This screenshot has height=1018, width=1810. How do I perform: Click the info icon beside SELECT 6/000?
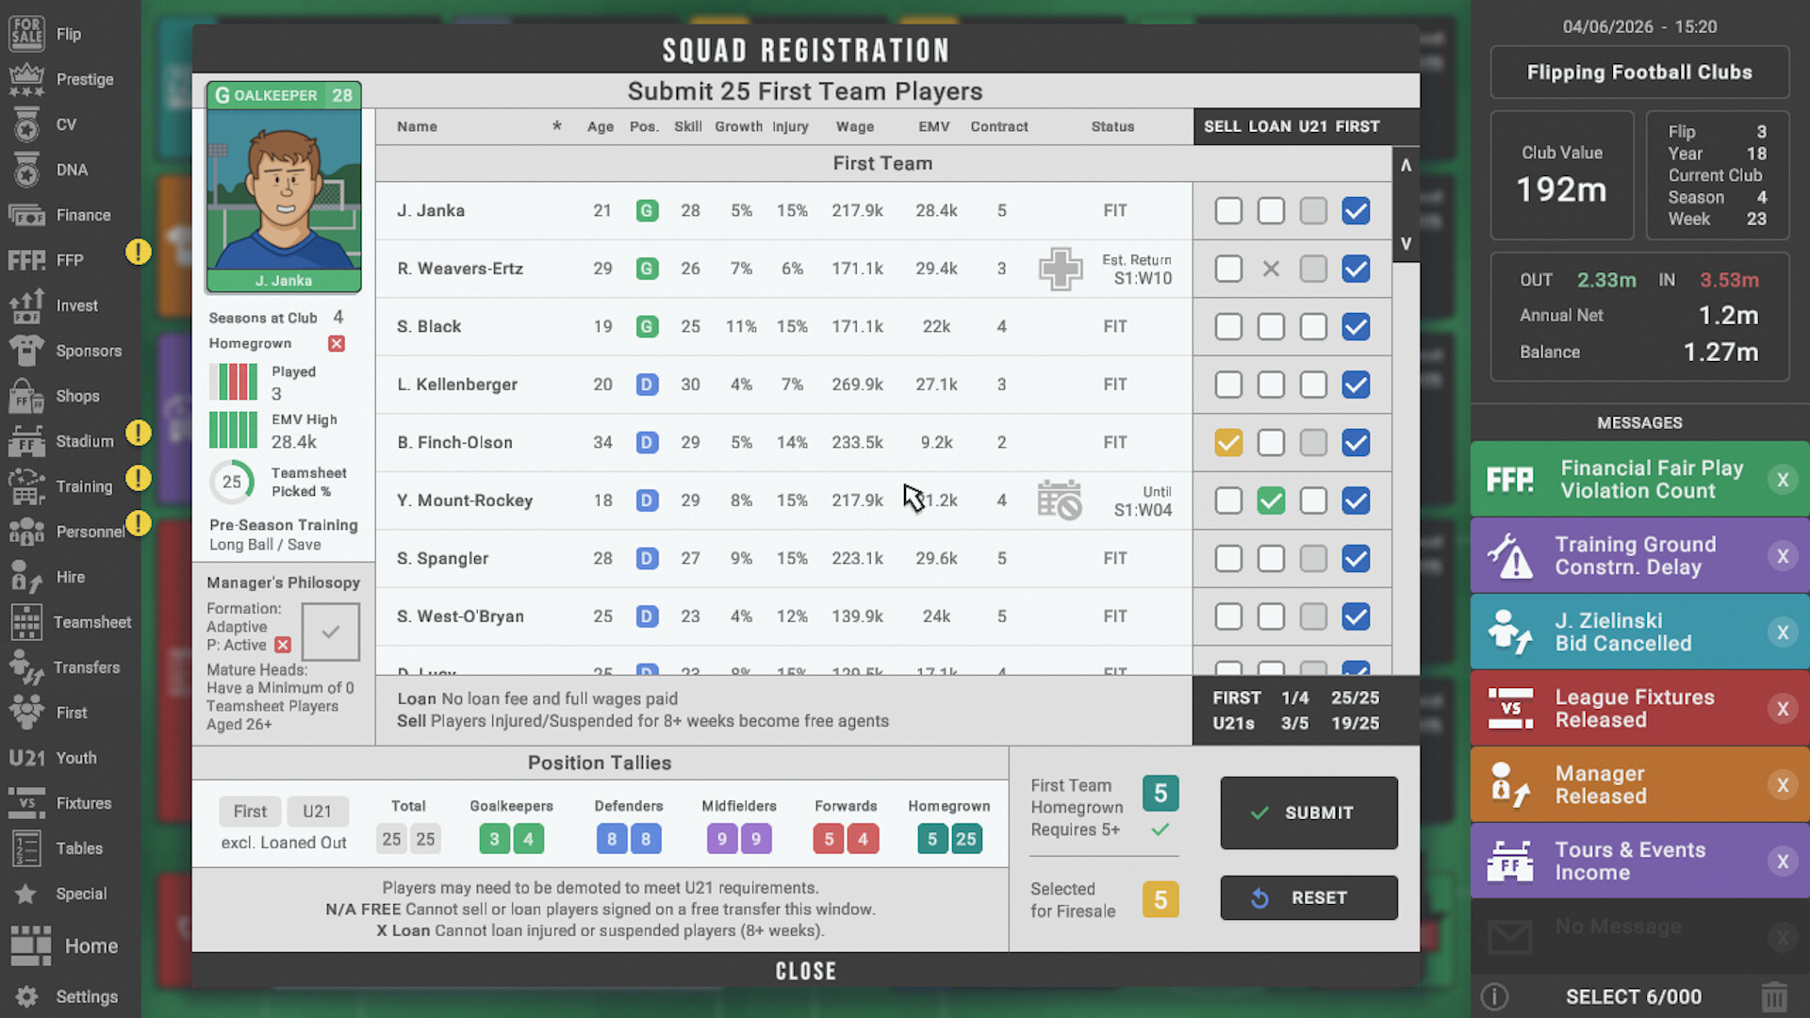click(x=1494, y=996)
